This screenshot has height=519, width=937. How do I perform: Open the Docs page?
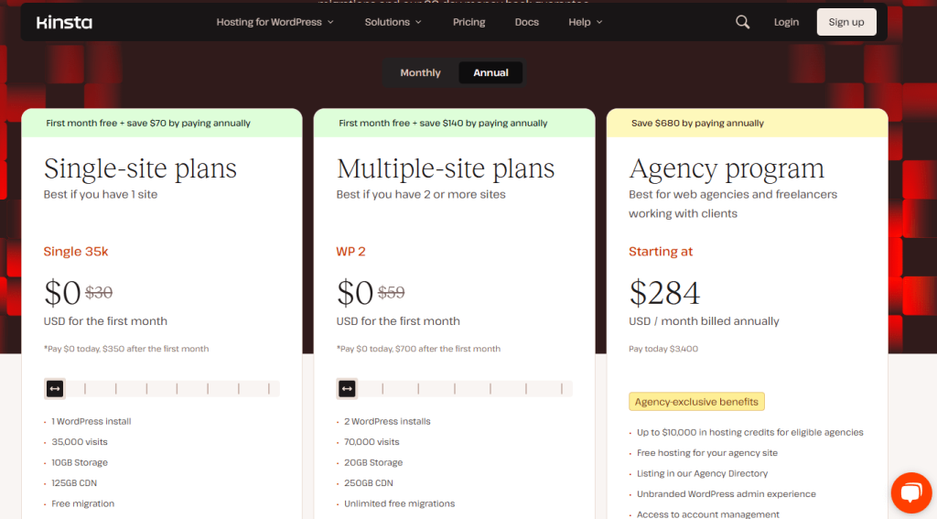526,22
